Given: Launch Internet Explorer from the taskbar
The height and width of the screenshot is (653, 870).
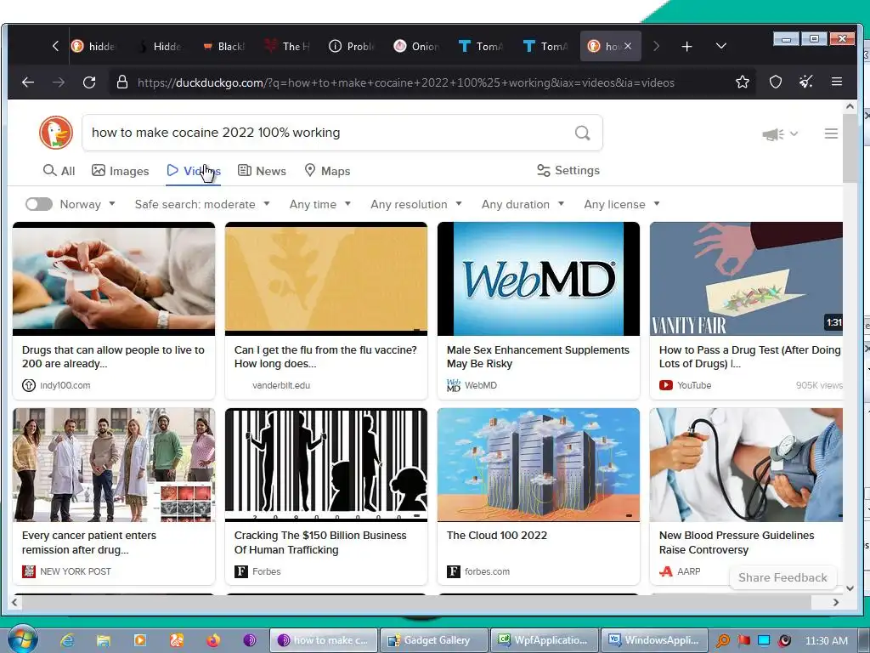Looking at the screenshot, I should tap(67, 640).
